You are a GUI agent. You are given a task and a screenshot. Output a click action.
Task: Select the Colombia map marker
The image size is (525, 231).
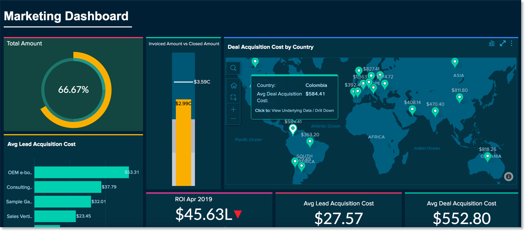pos(292,129)
